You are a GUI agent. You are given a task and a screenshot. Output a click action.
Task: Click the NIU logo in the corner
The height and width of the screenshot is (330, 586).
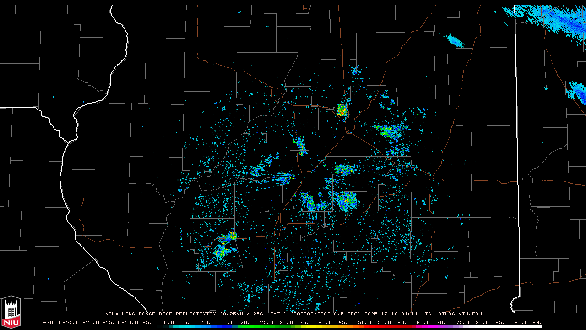click(11, 313)
